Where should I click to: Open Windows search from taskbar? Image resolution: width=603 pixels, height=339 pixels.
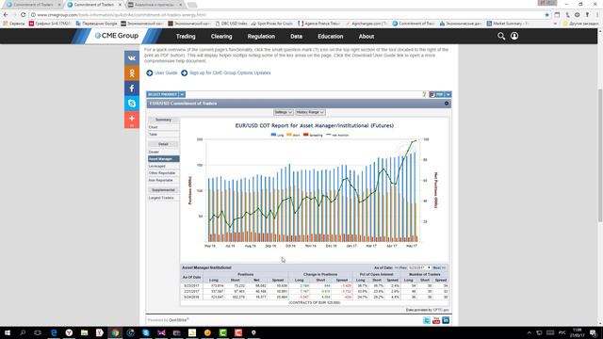[x=23, y=332]
